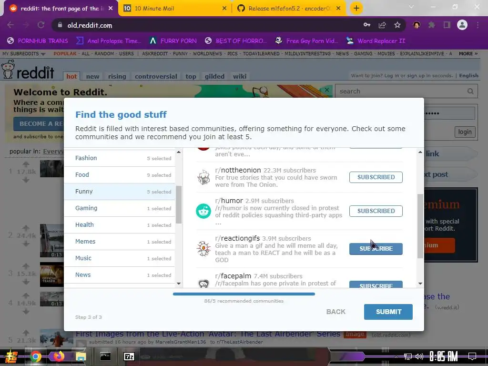Click the category list scrollbar thumb
488x366 pixels.
(179, 204)
